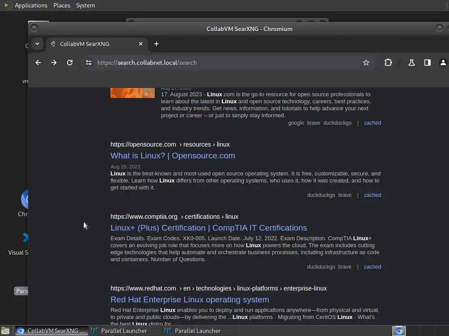449x336 pixels.
Task: Click the Linux.com result thumbnail image
Action: pos(132,93)
